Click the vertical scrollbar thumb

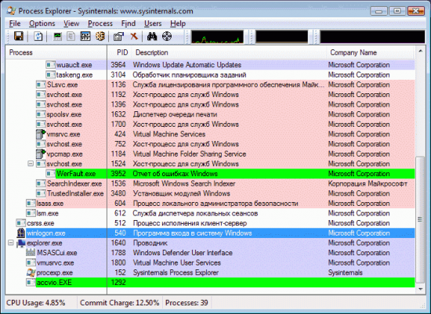[420, 220]
